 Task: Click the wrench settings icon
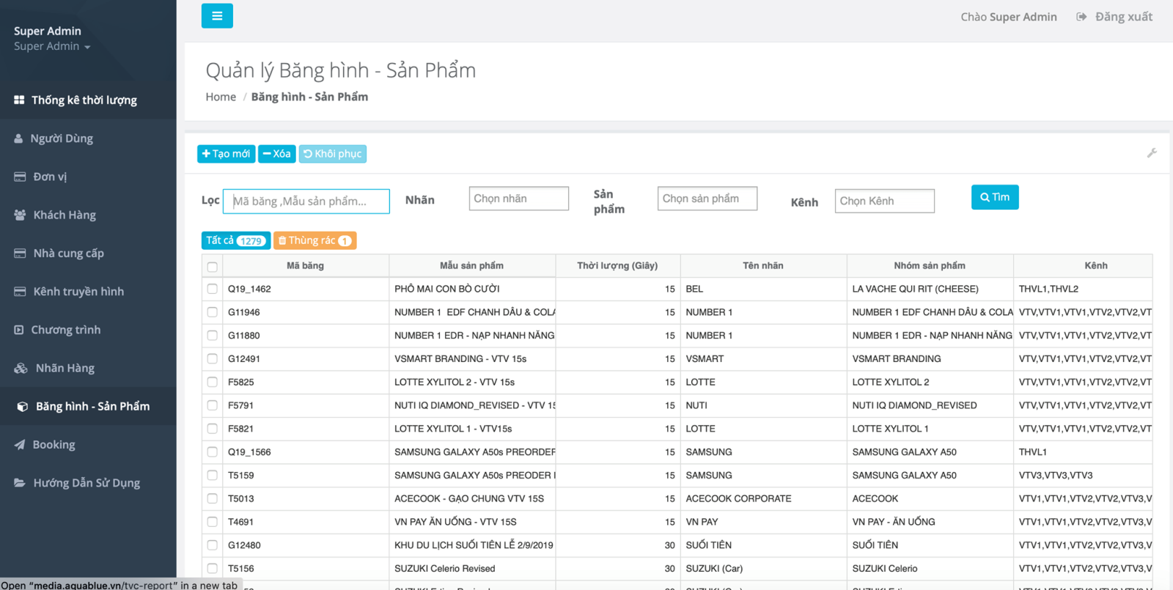1151,153
